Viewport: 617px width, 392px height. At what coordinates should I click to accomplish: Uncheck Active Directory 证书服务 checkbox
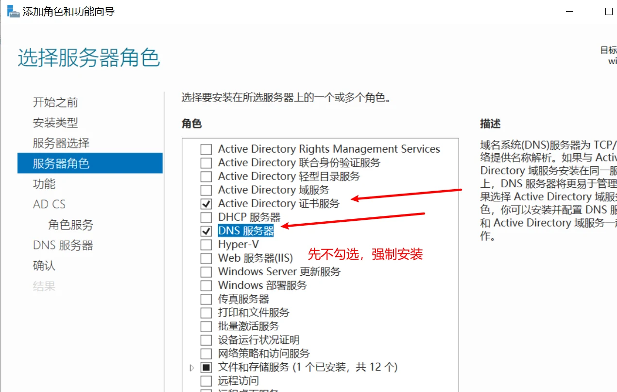206,204
